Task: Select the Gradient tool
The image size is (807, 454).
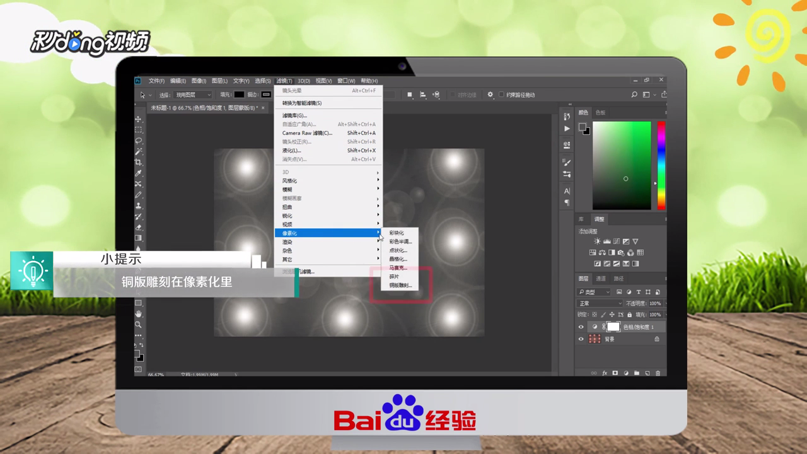Action: pyautogui.click(x=139, y=238)
